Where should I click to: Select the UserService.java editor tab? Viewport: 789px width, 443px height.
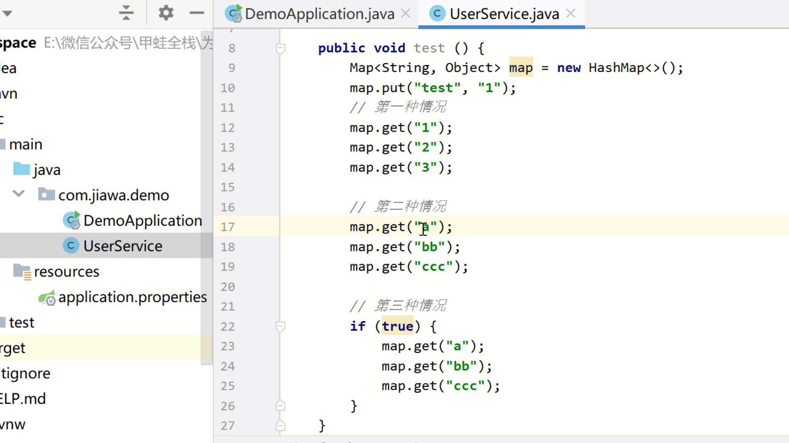coord(504,14)
